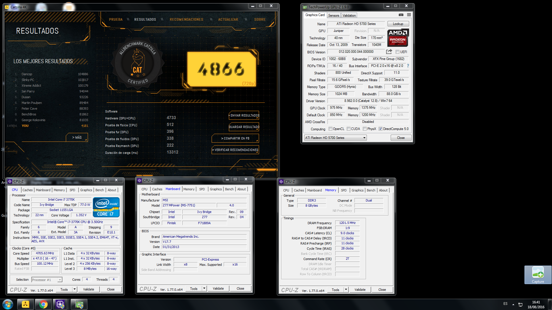The height and width of the screenshot is (310, 552).
Task: Click the Core Speed value 4705.63 MHz
Action: pyautogui.click(x=45, y=253)
